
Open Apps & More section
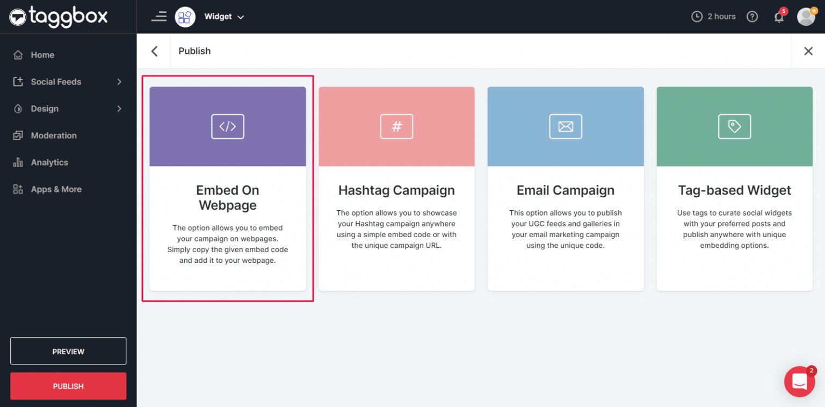click(56, 189)
